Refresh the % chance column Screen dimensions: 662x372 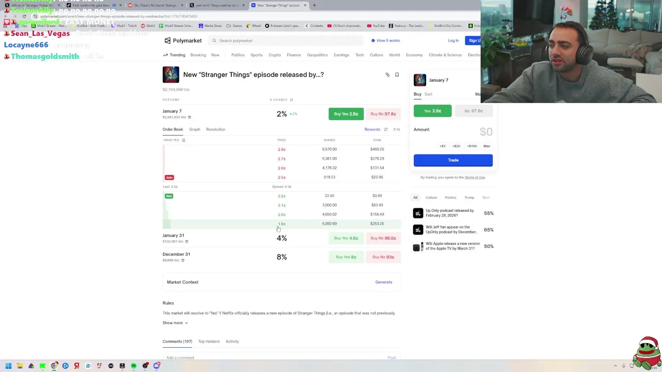click(291, 100)
